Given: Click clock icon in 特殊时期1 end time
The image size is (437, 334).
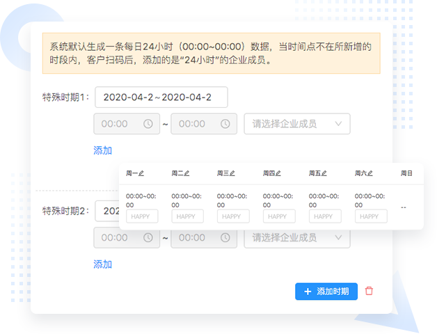Looking at the screenshot, I should tap(225, 124).
